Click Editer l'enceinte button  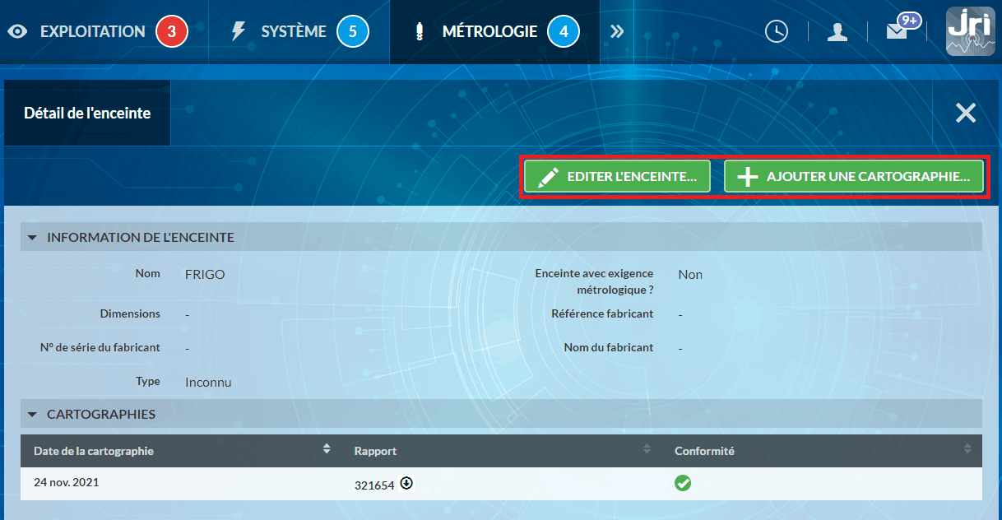tap(617, 176)
